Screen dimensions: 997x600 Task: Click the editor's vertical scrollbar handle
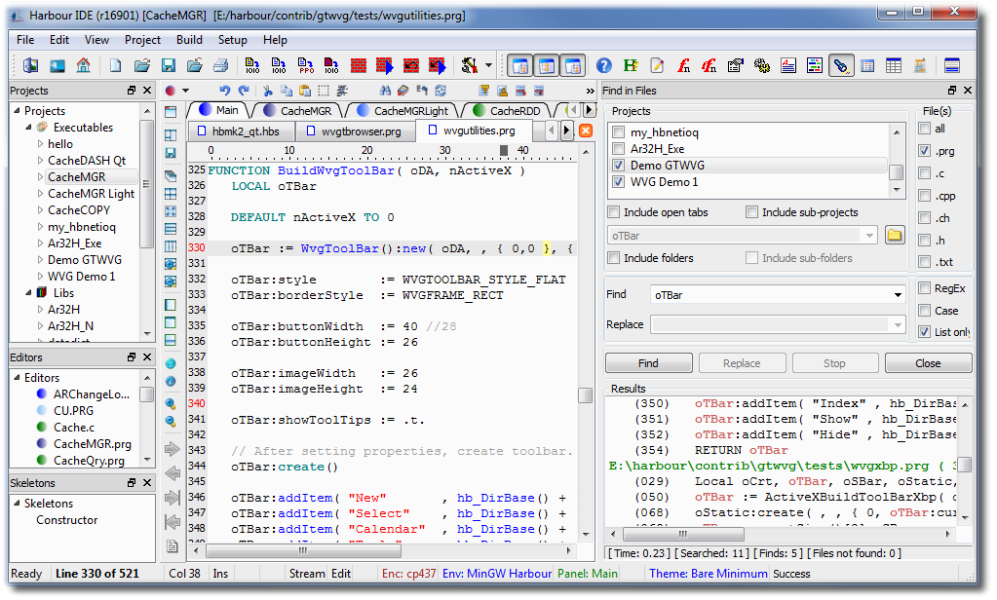[x=585, y=394]
